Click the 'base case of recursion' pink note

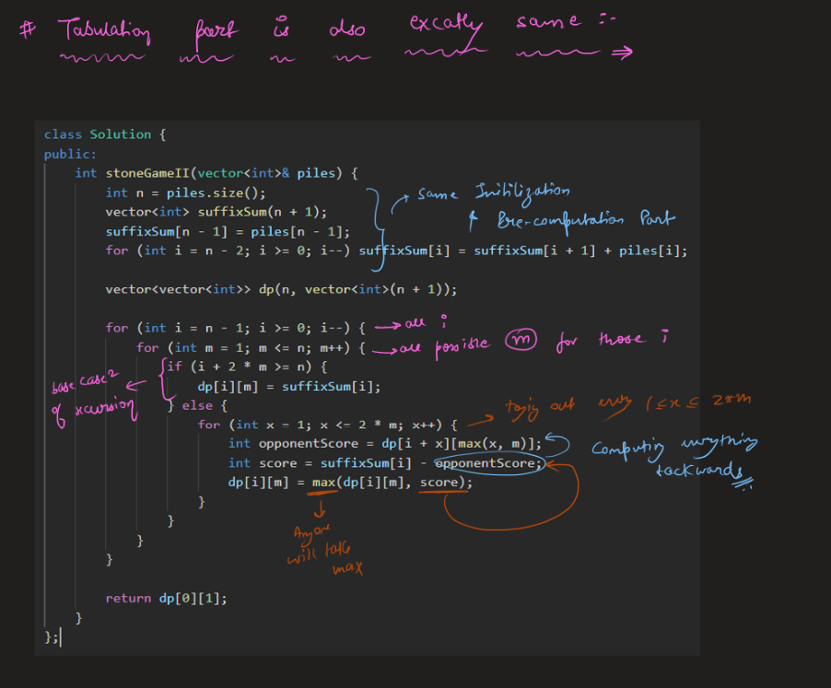(x=92, y=396)
